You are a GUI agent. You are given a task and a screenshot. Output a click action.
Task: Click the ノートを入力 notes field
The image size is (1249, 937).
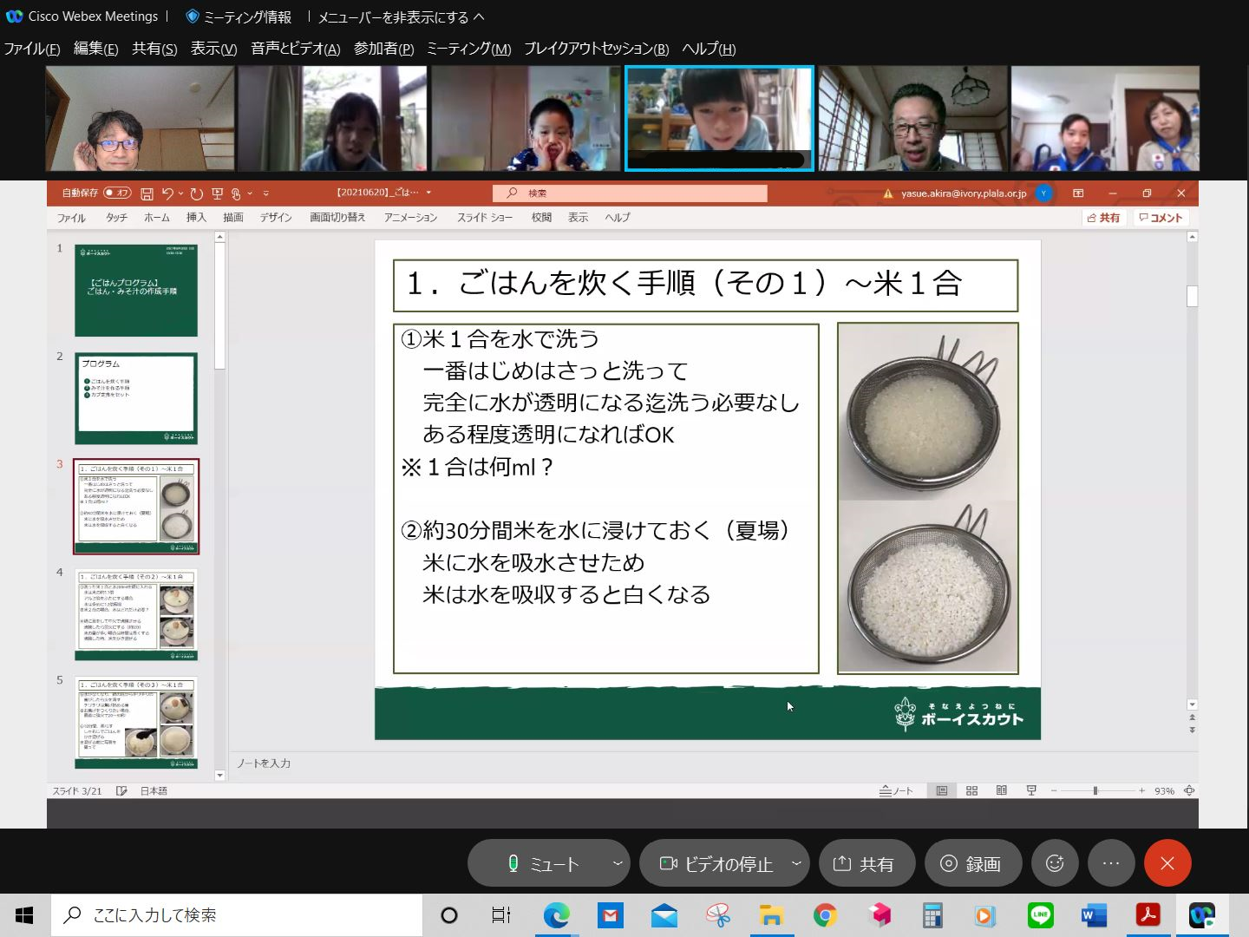265,763
